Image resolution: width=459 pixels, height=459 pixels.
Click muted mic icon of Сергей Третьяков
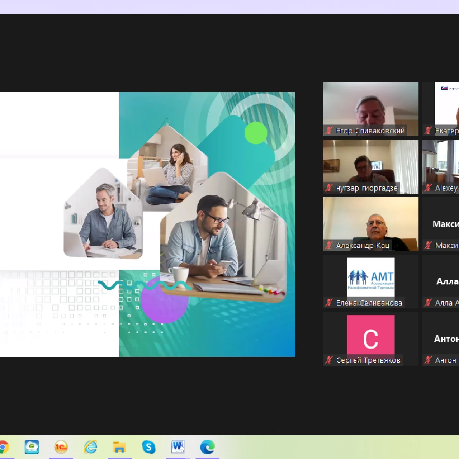click(329, 360)
